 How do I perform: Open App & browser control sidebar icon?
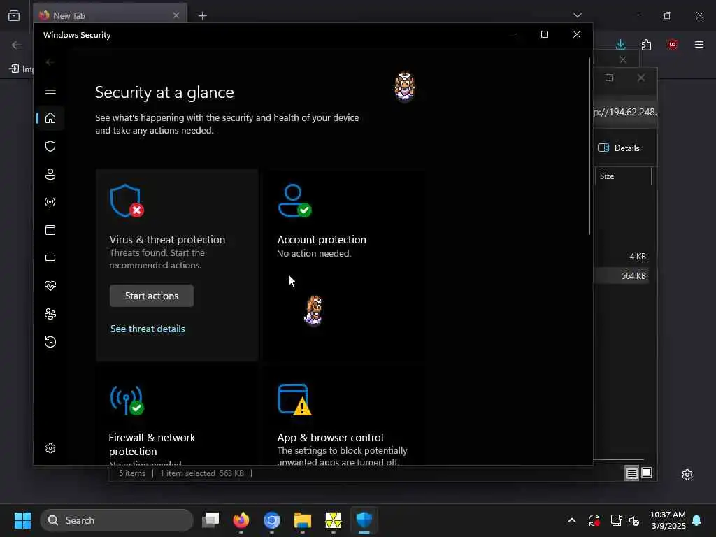click(x=50, y=230)
